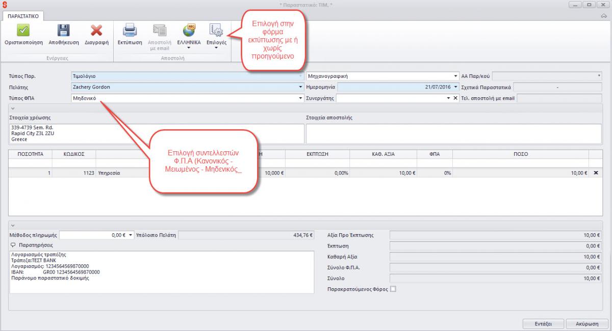
Task: Open the Επιλογές print options menu
Action: pos(216,37)
